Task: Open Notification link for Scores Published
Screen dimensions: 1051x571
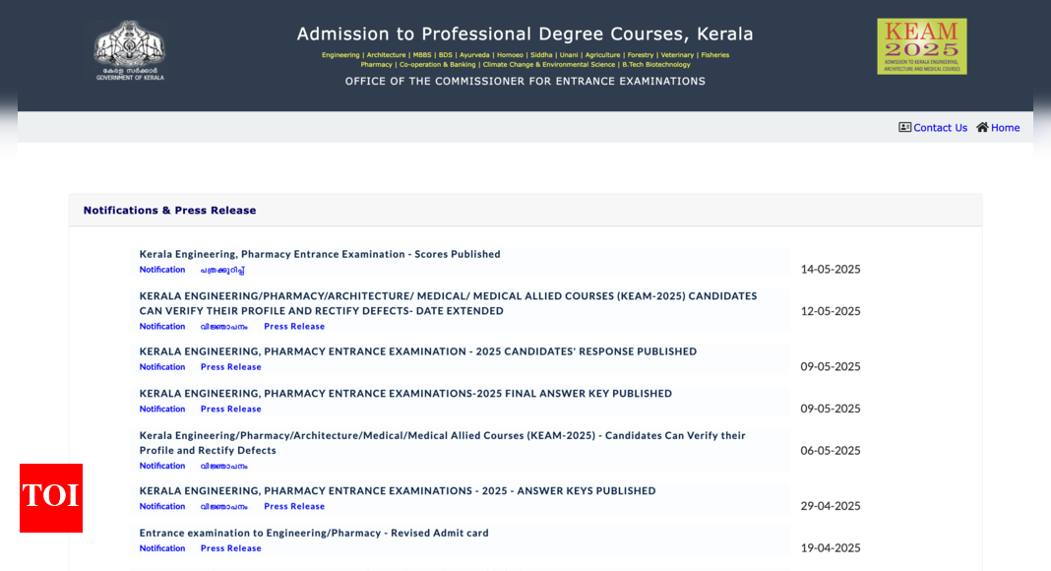Action: click(x=162, y=270)
